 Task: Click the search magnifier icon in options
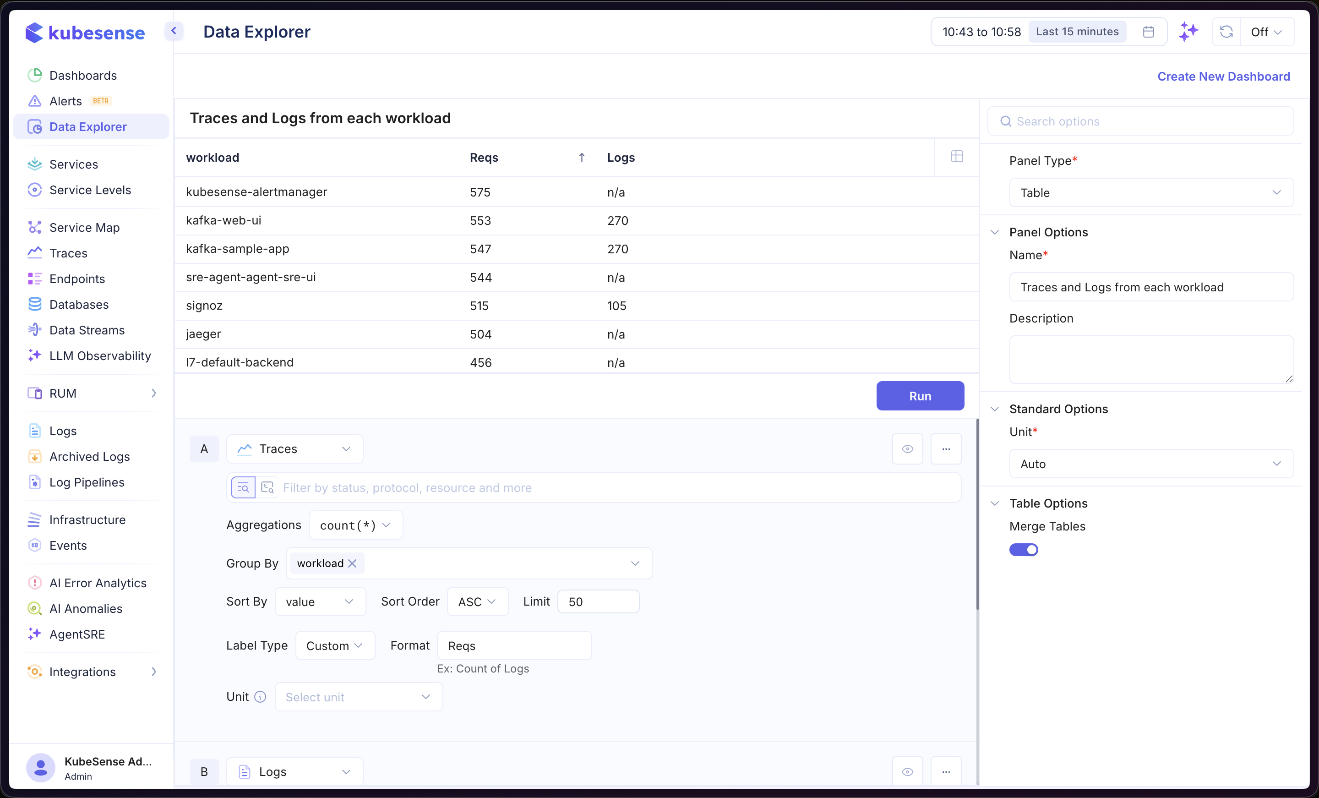pos(1005,121)
